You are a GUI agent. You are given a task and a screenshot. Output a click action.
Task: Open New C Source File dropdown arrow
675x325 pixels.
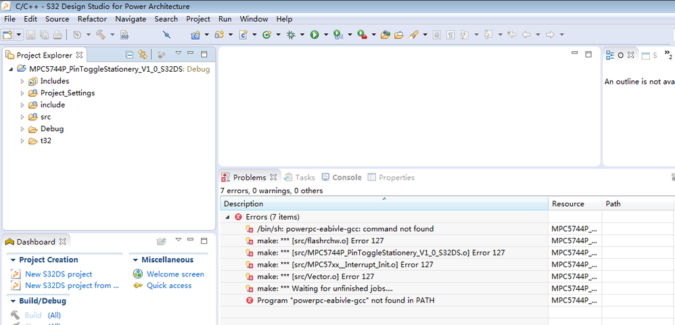tap(254, 35)
